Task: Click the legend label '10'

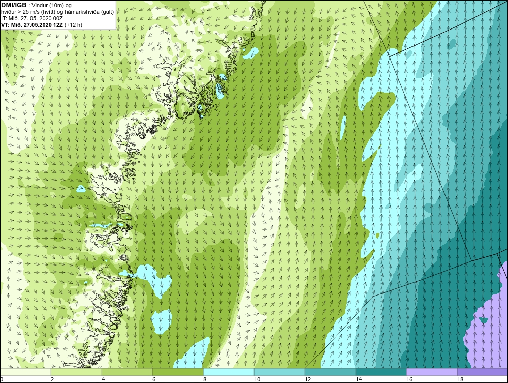Action: pyautogui.click(x=257, y=379)
